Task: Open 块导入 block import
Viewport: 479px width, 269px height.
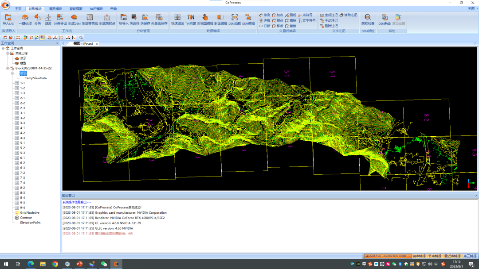Action: point(124,19)
